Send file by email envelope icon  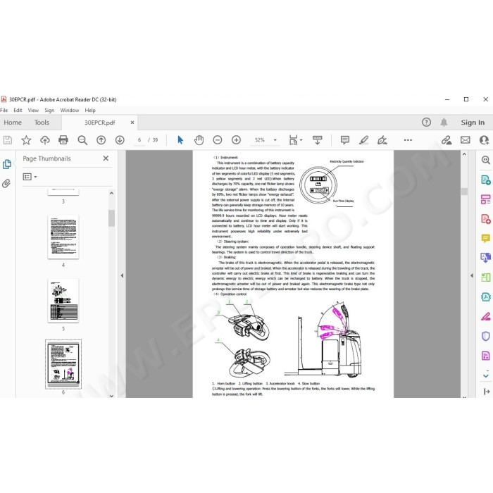pos(466,140)
